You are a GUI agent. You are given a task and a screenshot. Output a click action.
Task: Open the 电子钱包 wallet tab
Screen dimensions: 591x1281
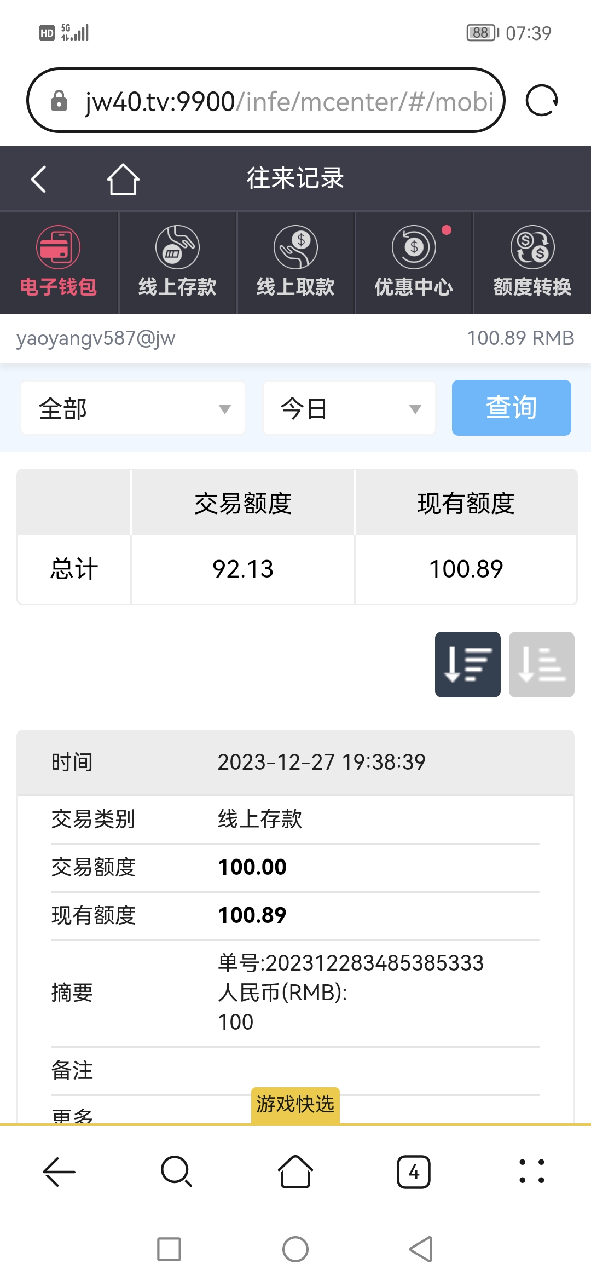(x=59, y=262)
